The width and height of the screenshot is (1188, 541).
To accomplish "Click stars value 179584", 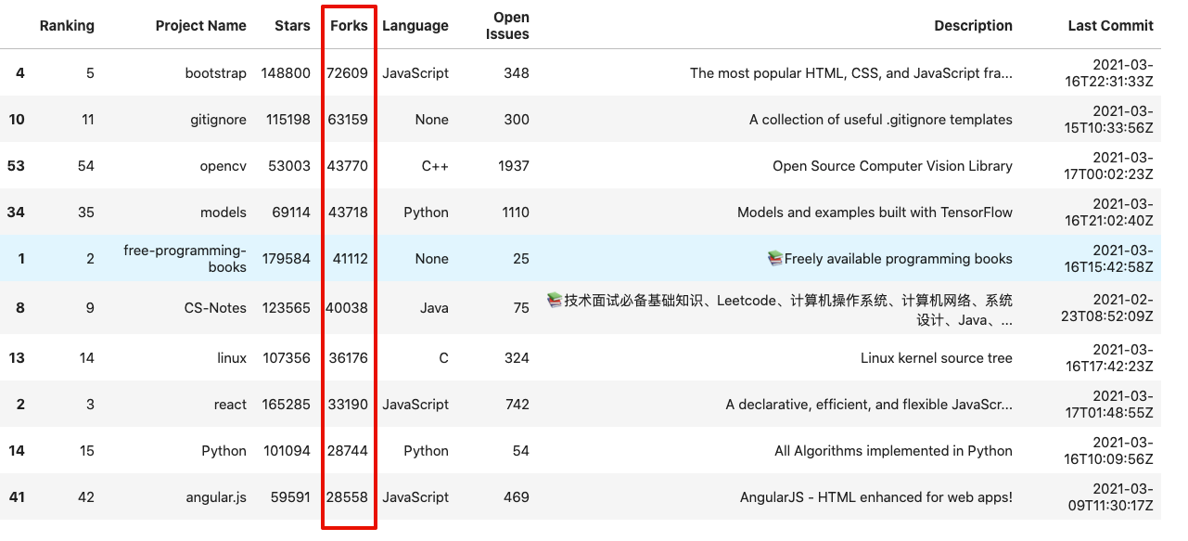I will (286, 259).
